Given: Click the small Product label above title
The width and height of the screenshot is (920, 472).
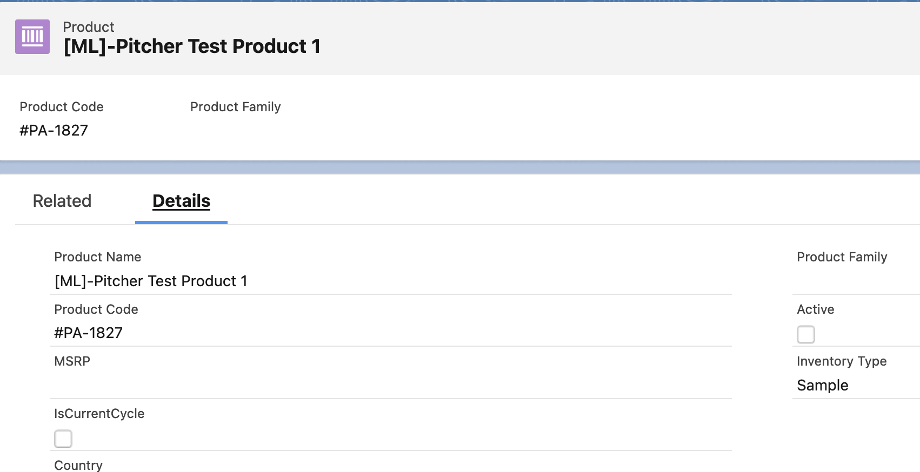Looking at the screenshot, I should [x=88, y=27].
